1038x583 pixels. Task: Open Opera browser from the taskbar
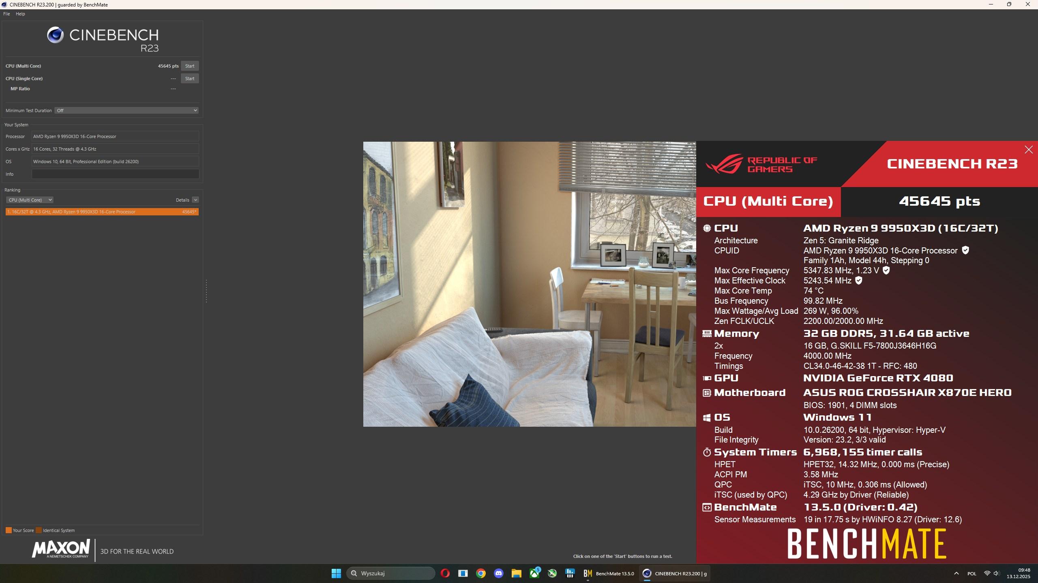[x=445, y=573]
